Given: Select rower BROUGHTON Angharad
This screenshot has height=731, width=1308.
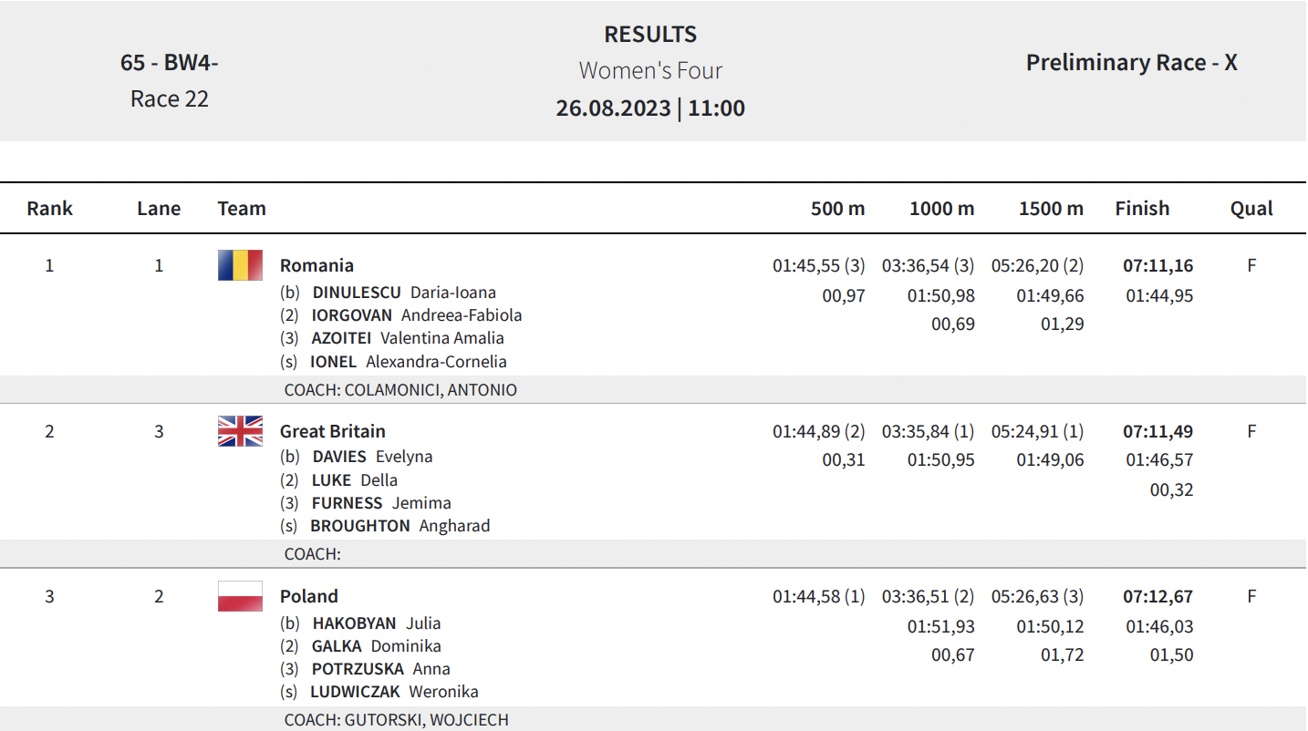Looking at the screenshot, I should click(x=400, y=526).
